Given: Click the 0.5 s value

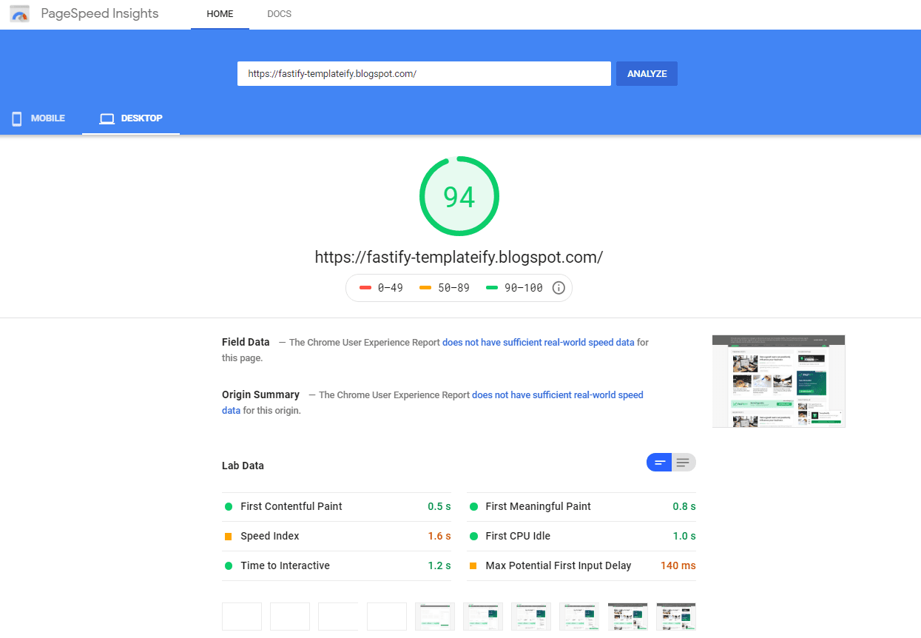Looking at the screenshot, I should pos(439,506).
